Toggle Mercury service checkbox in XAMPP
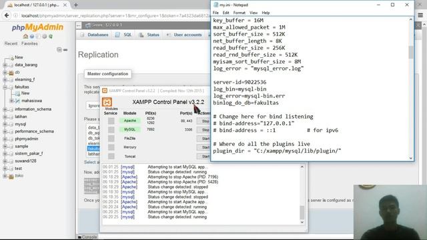Screen dimensions: 427x240 pos(111,147)
